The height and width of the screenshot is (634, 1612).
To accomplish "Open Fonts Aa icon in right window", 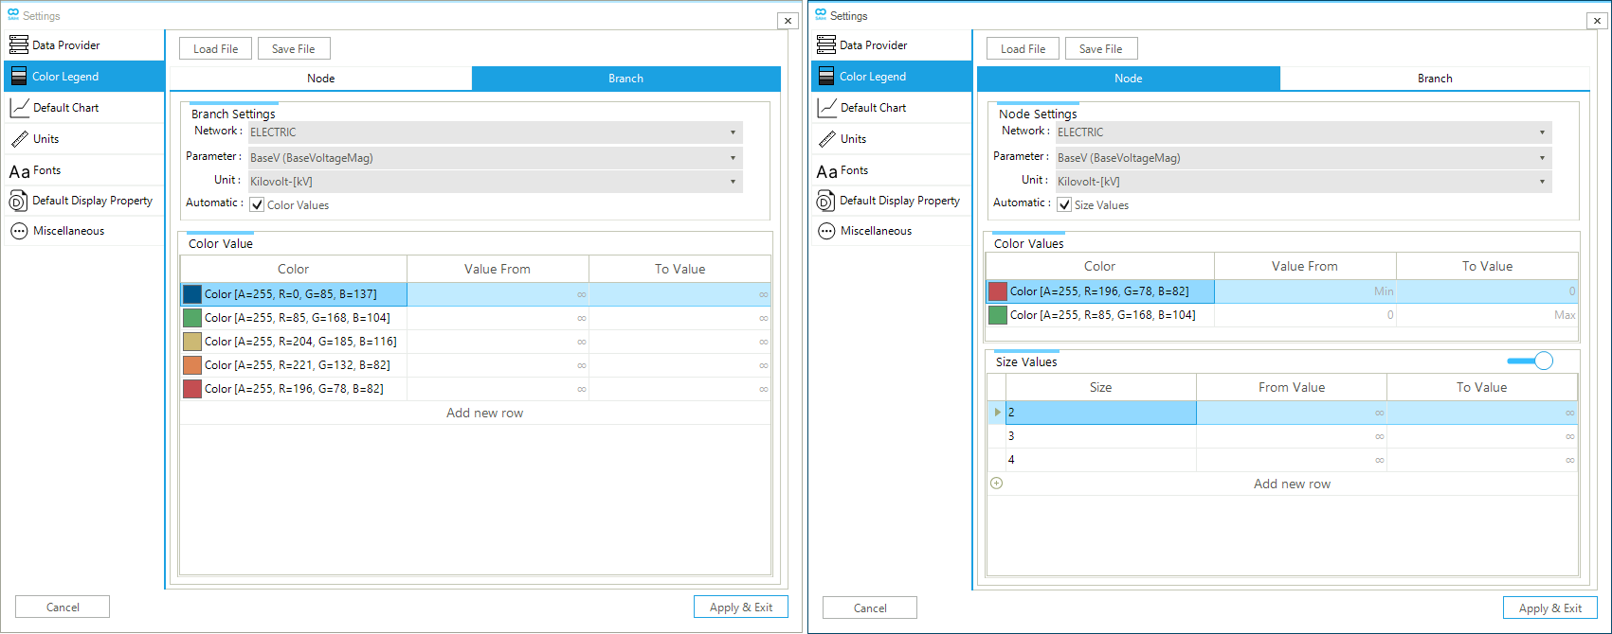I will 826,171.
